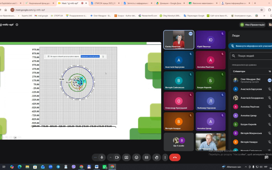The height and width of the screenshot is (170, 272).
Task: Open Viber from the taskbar
Action: click(x=73, y=167)
